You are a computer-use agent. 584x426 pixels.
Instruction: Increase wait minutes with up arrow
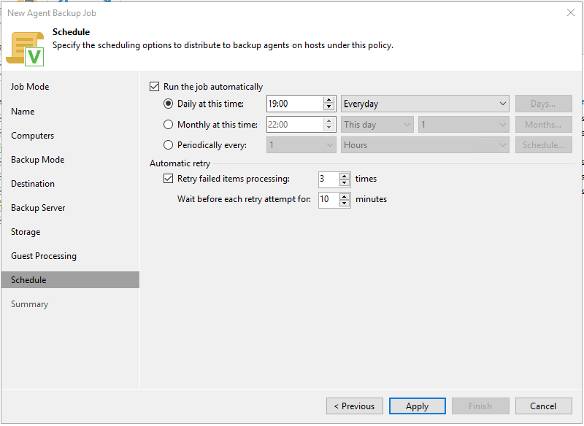click(x=345, y=196)
